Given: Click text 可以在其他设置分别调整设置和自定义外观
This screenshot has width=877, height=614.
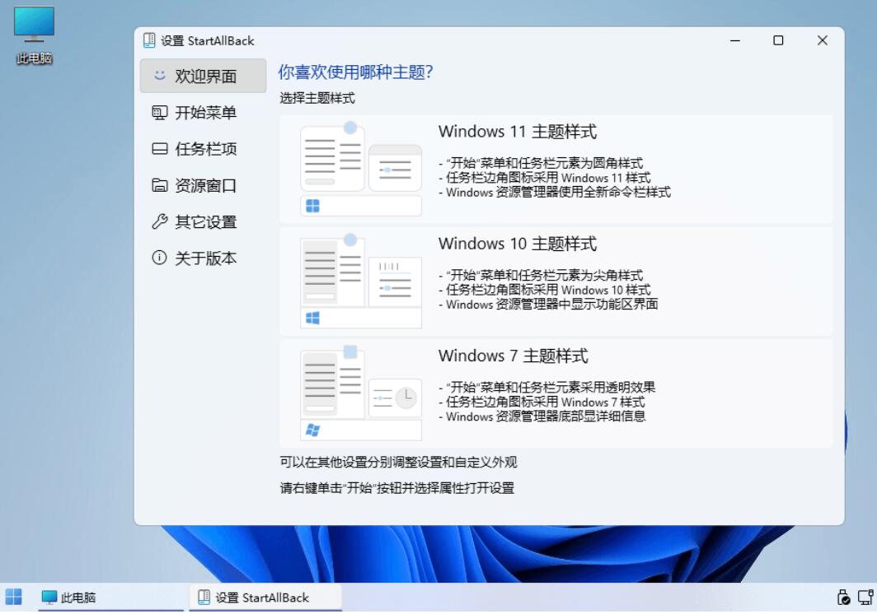Looking at the screenshot, I should [398, 462].
